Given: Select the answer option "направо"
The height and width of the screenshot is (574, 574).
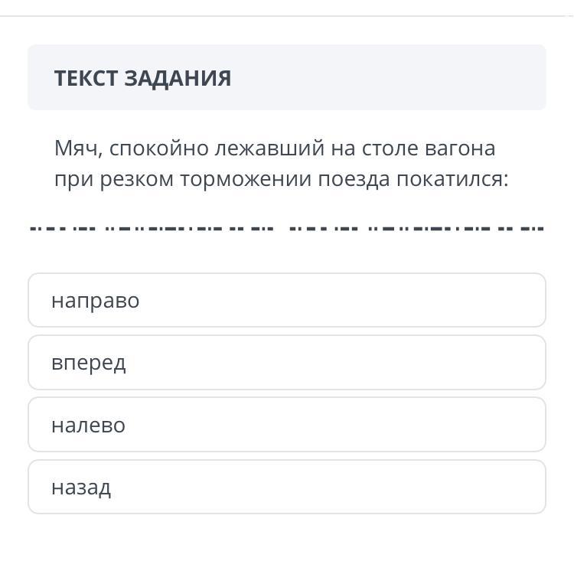Looking at the screenshot, I should pos(286,300).
